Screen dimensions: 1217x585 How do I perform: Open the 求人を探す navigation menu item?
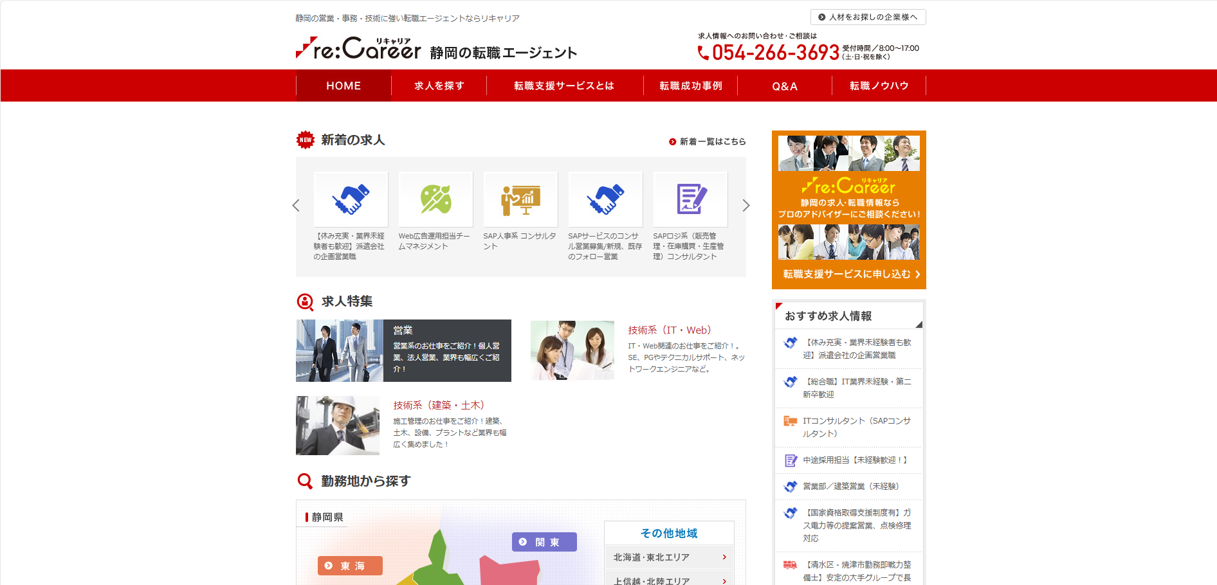(439, 85)
